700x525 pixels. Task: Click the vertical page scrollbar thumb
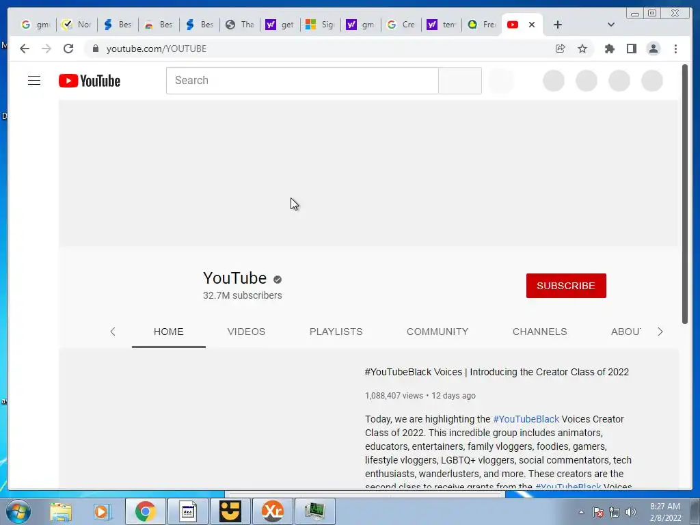[x=685, y=193]
